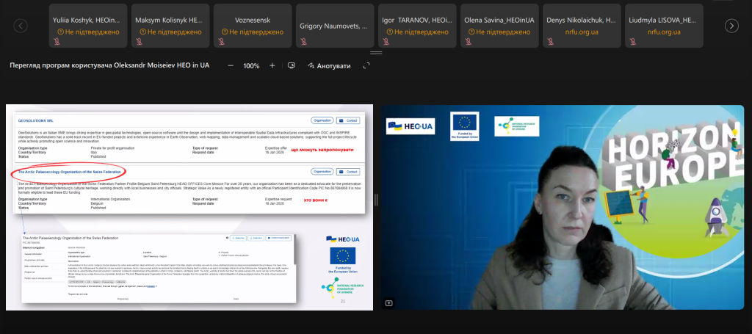Click muted mic icon on Grigory Naumovets tile
Screen dimensions: 752x334
point(303,43)
